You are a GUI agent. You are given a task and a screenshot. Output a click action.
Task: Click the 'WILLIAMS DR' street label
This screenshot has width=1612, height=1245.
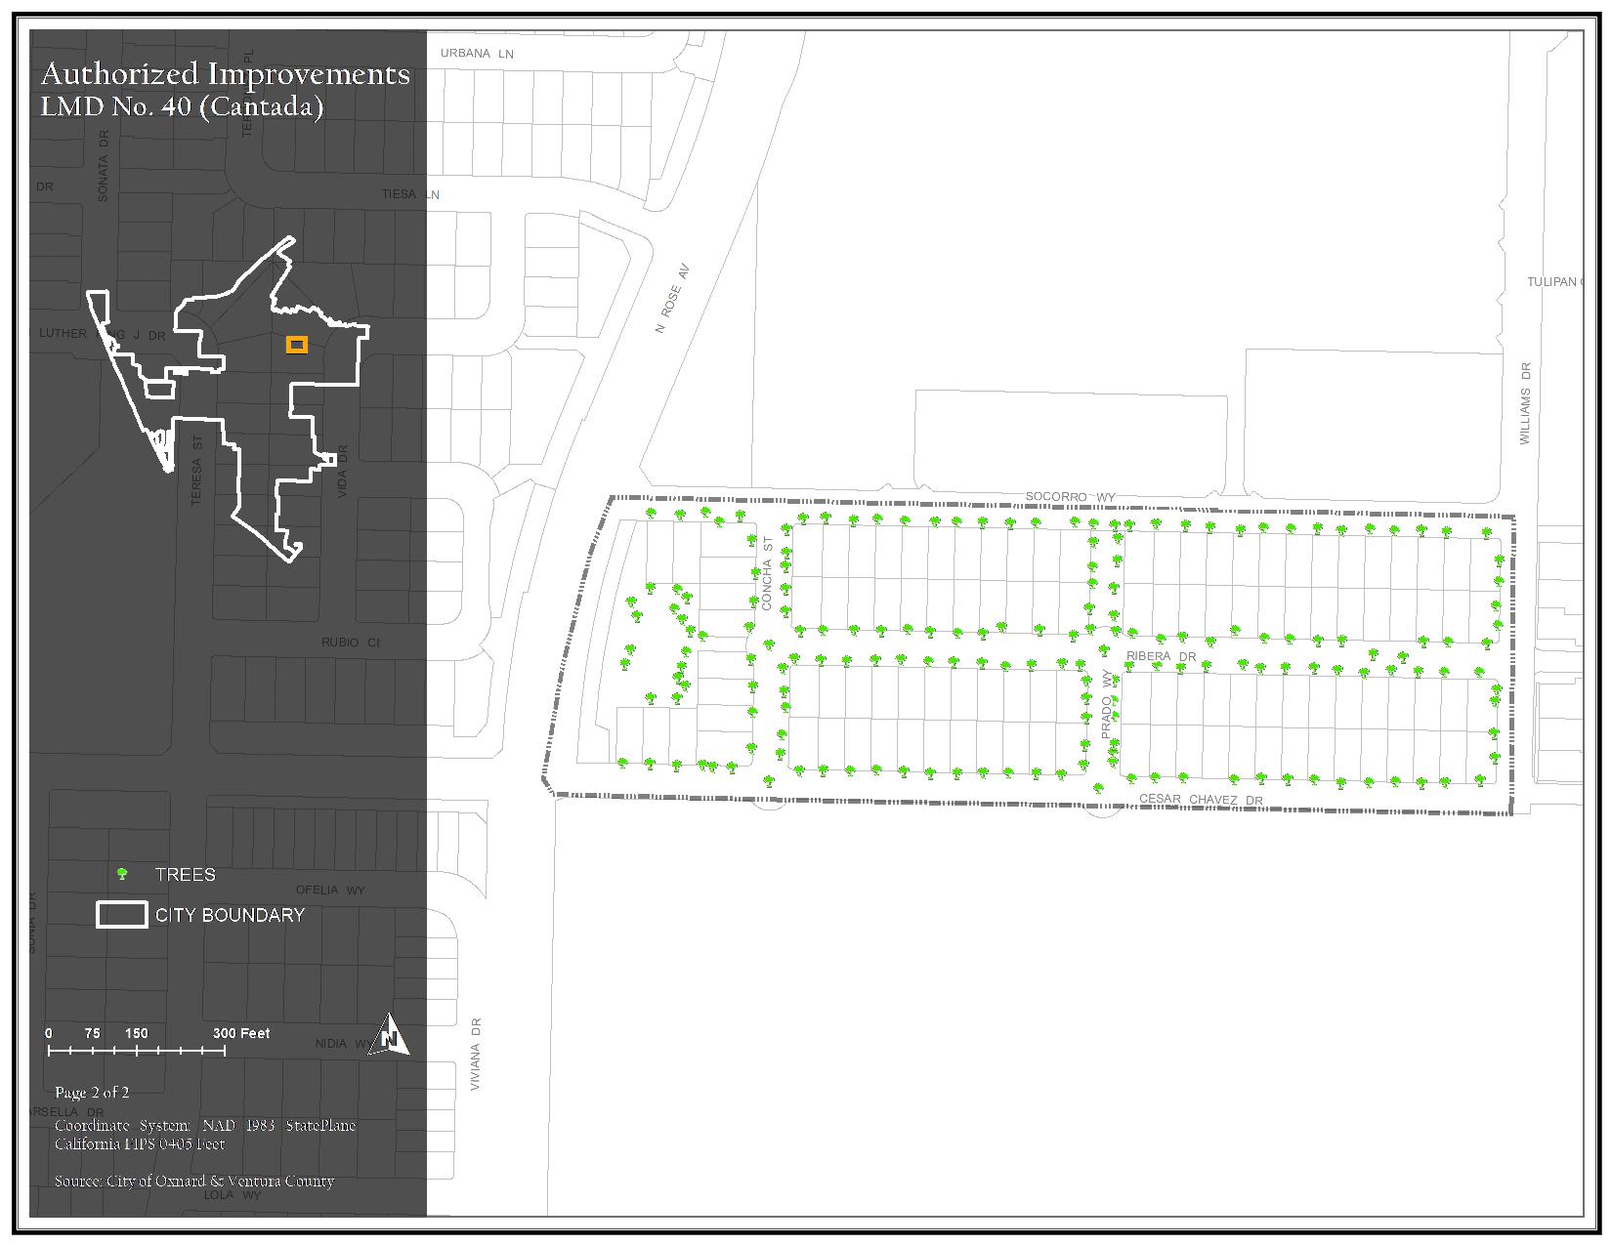click(1525, 404)
